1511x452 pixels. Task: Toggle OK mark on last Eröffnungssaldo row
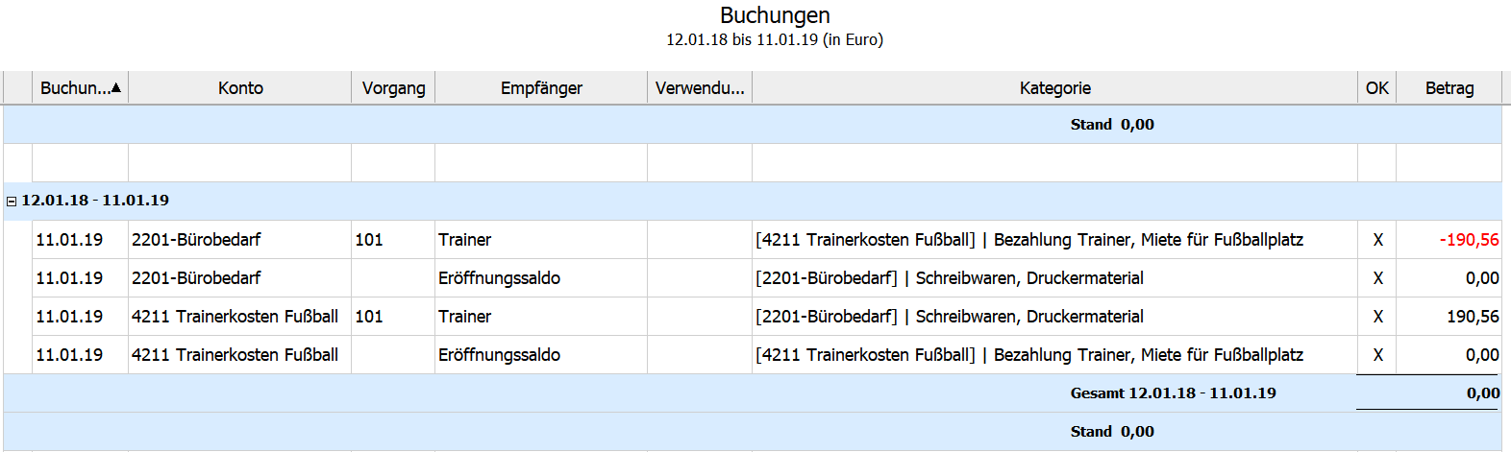[x=1377, y=355]
